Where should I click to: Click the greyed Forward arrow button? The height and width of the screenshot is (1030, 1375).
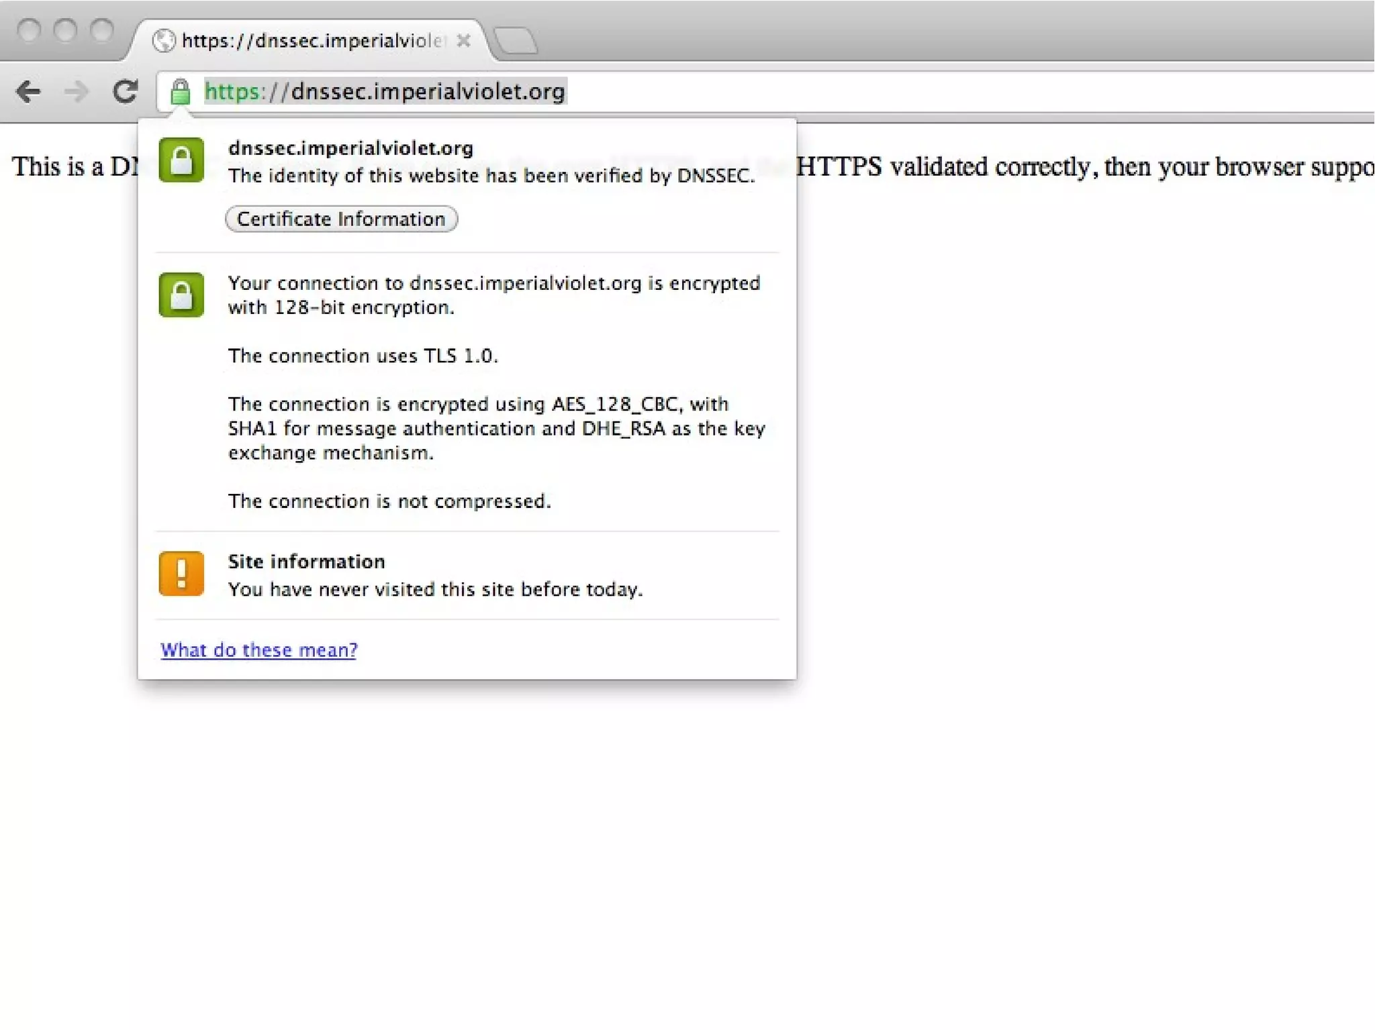[x=77, y=91]
